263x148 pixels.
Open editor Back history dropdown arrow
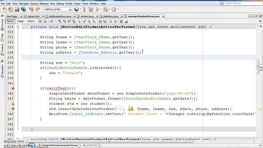tap(48, 21)
